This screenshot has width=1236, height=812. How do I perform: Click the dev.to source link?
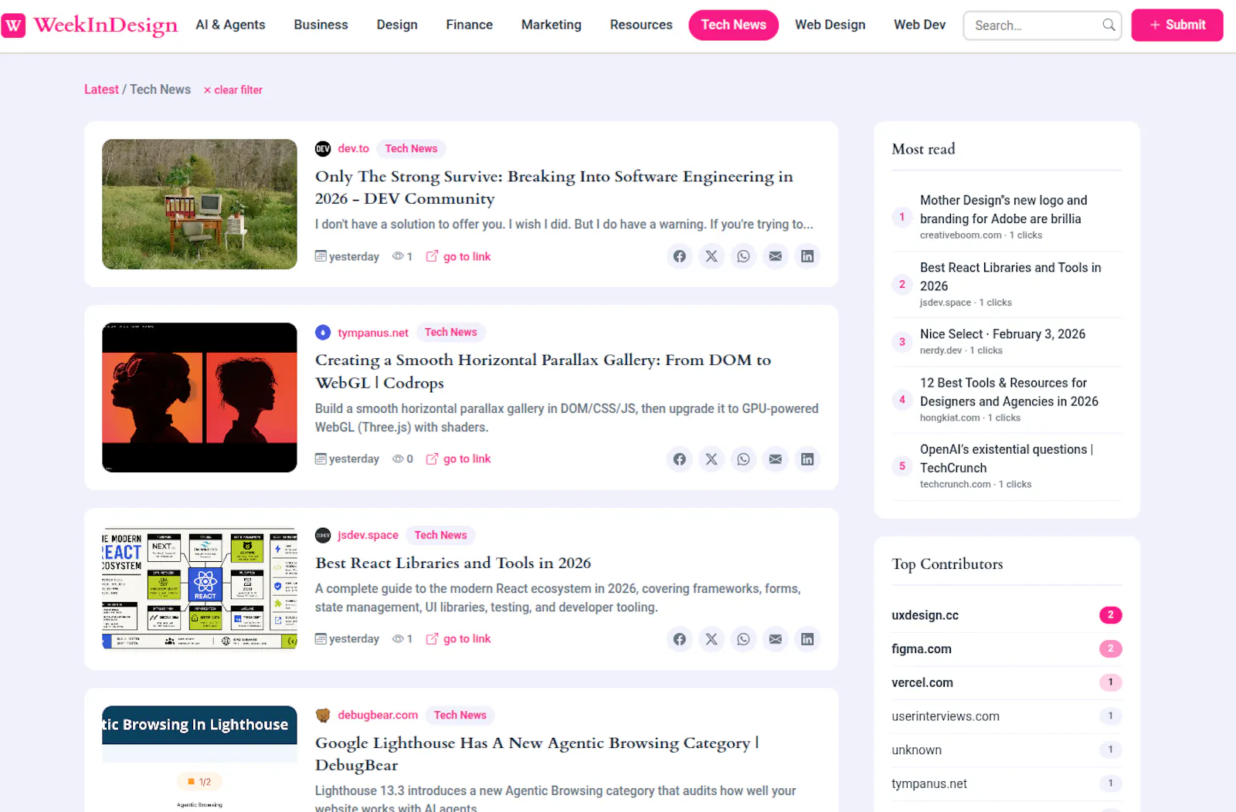tap(353, 149)
